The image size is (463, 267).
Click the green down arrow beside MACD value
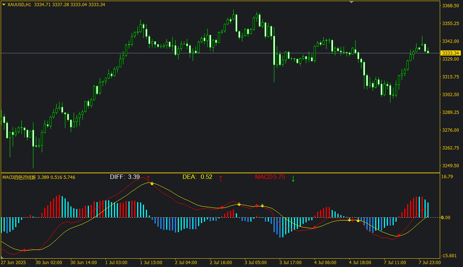293,178
